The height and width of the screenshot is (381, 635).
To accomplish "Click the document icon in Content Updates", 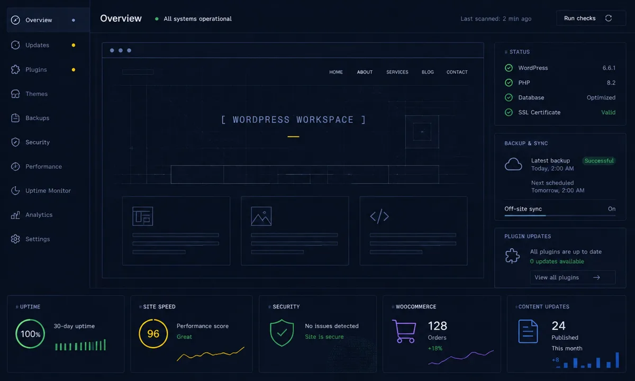I will (528, 331).
